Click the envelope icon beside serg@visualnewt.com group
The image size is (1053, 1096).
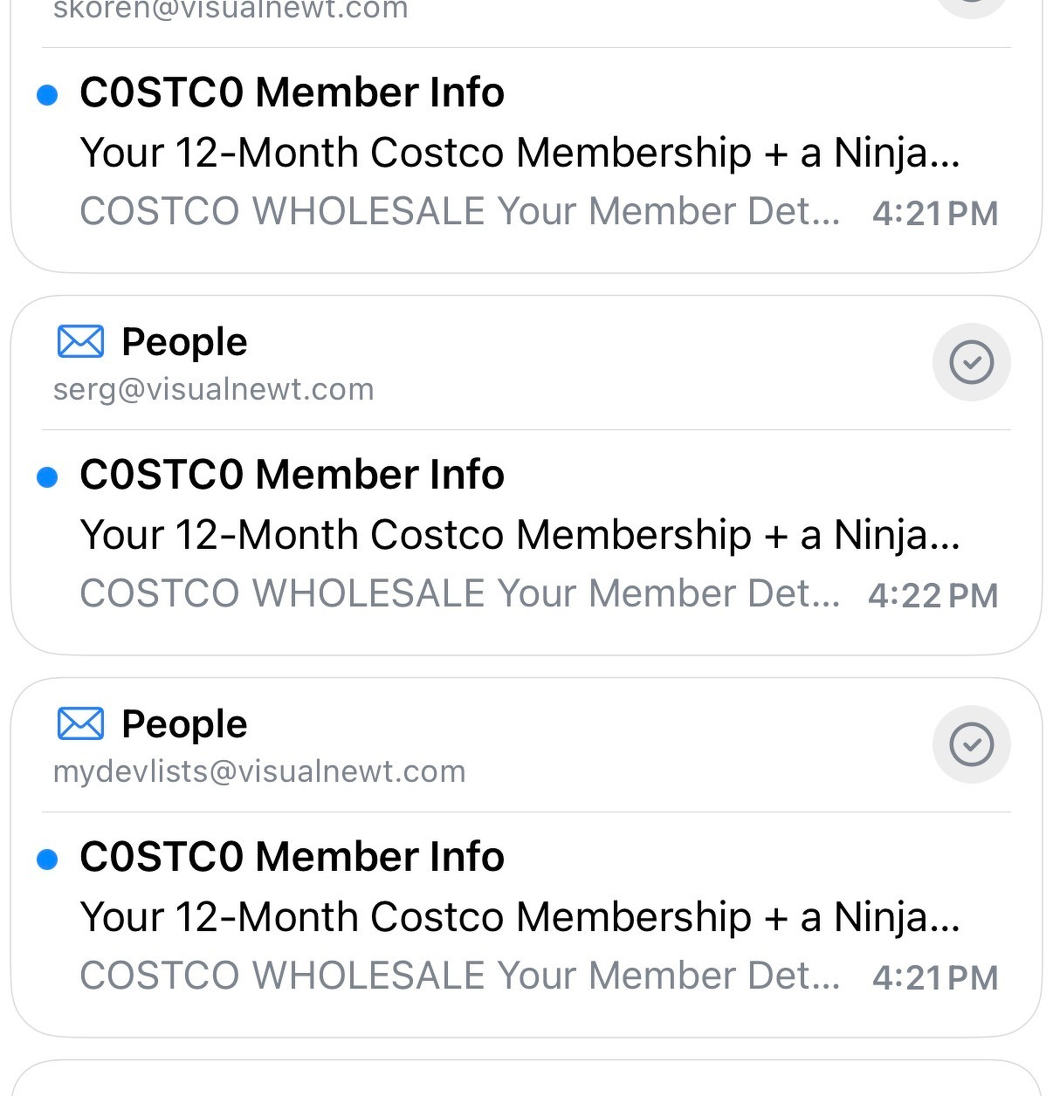pyautogui.click(x=80, y=342)
